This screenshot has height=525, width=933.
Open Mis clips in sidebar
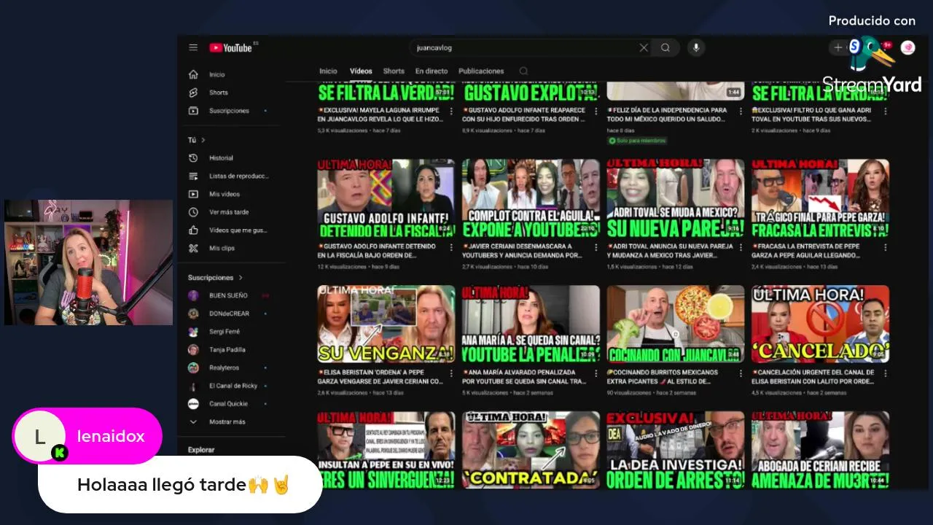click(221, 248)
